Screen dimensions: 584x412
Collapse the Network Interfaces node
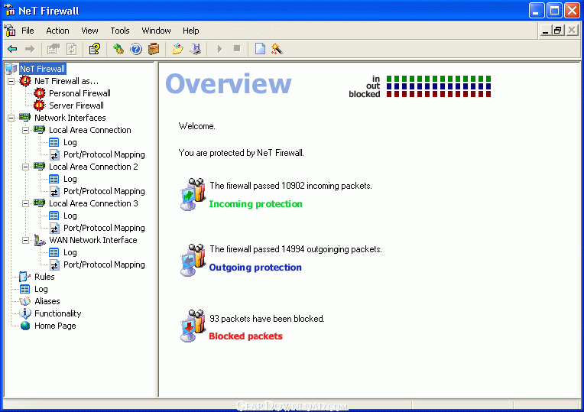pos(11,118)
